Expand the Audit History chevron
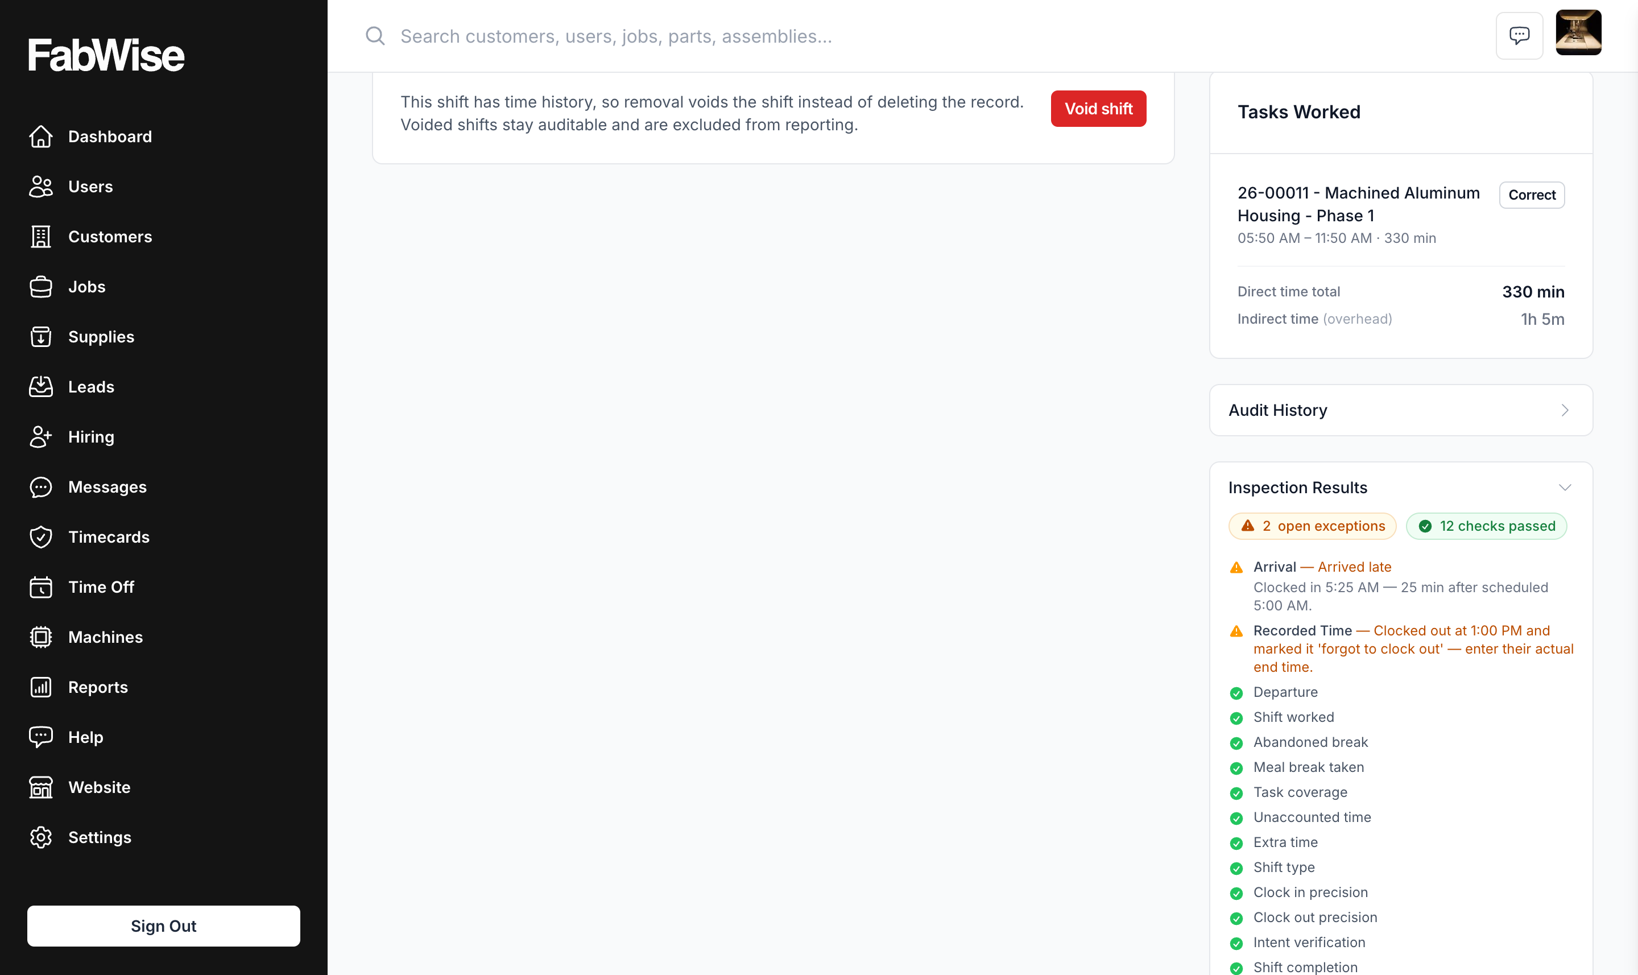This screenshot has height=975, width=1638. [x=1565, y=410]
